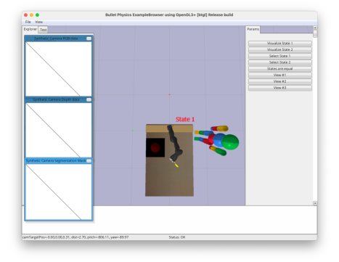The height and width of the screenshot is (262, 339).
Task: Click the Status: OK text
Action: 177,237
